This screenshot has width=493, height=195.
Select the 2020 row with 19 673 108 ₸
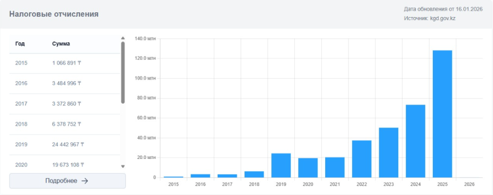click(65, 165)
